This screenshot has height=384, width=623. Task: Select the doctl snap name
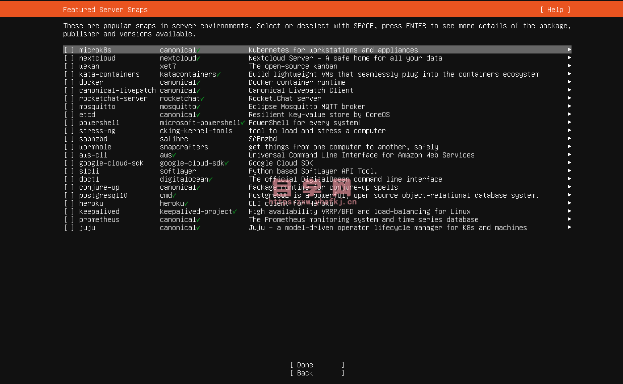tap(89, 179)
